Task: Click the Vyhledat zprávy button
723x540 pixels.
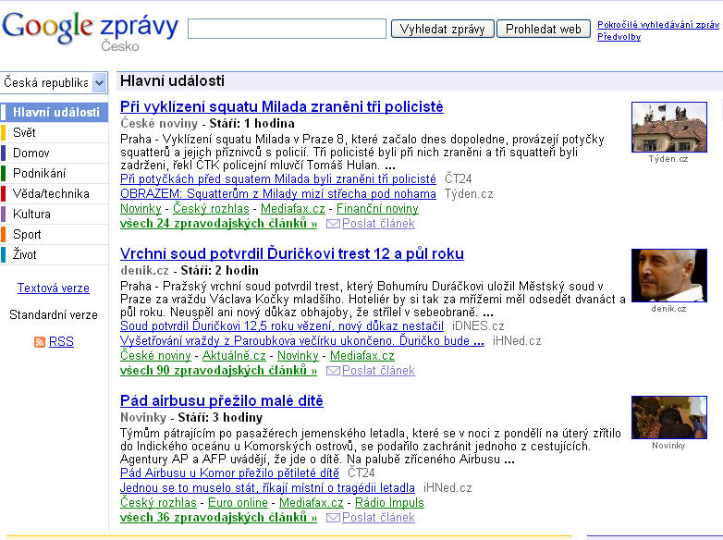Action: click(443, 29)
